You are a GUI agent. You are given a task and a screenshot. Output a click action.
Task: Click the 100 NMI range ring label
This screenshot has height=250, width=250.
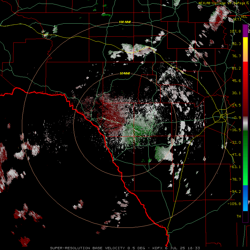click(125, 22)
